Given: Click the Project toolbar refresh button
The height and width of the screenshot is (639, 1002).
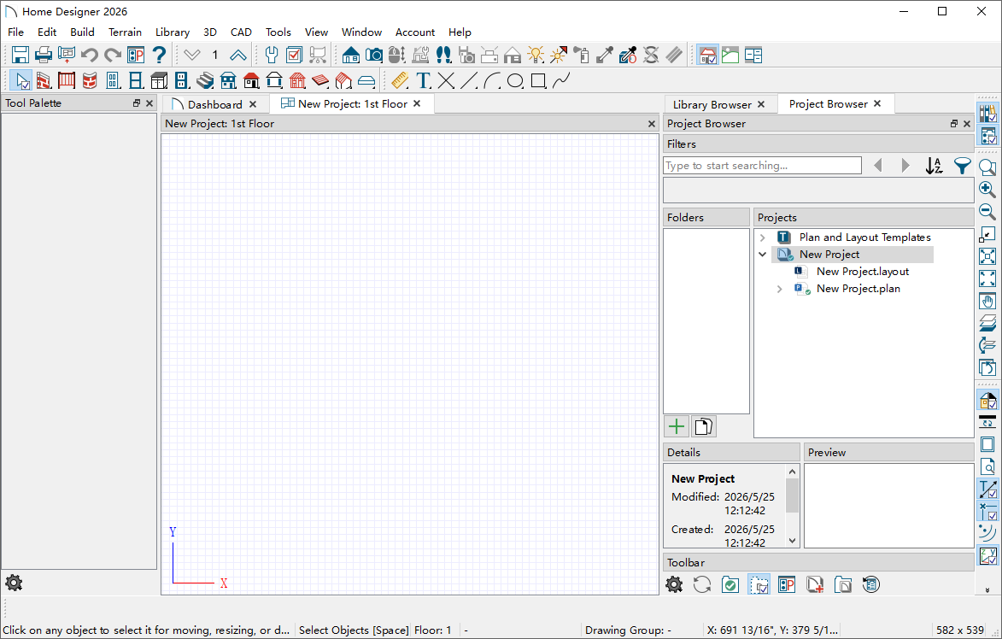Looking at the screenshot, I should point(701,584).
